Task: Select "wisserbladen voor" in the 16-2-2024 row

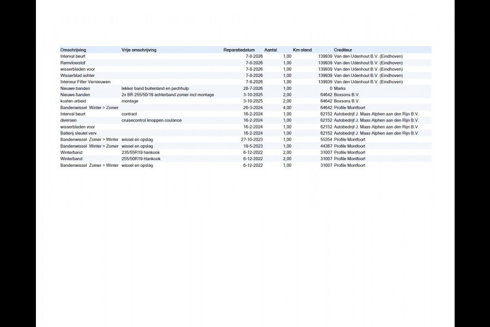Action: point(77,127)
